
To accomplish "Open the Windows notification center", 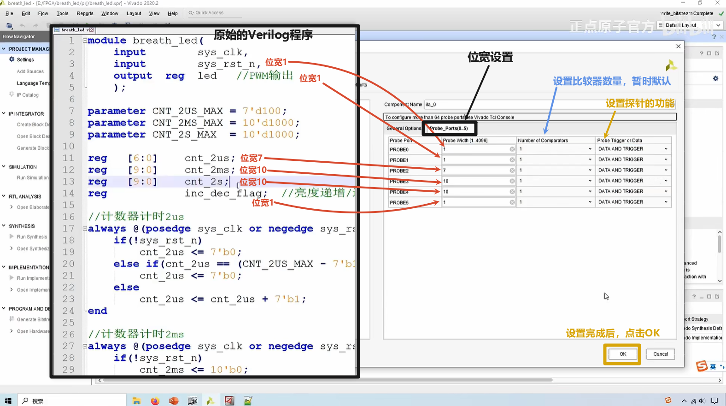I will (714, 401).
